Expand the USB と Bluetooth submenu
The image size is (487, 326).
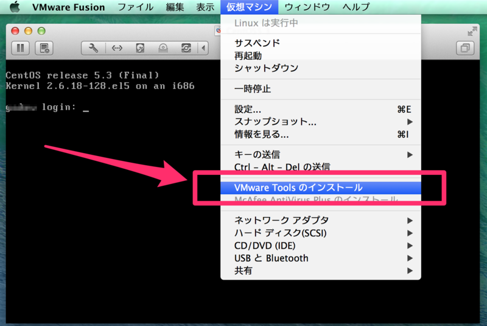click(x=321, y=258)
